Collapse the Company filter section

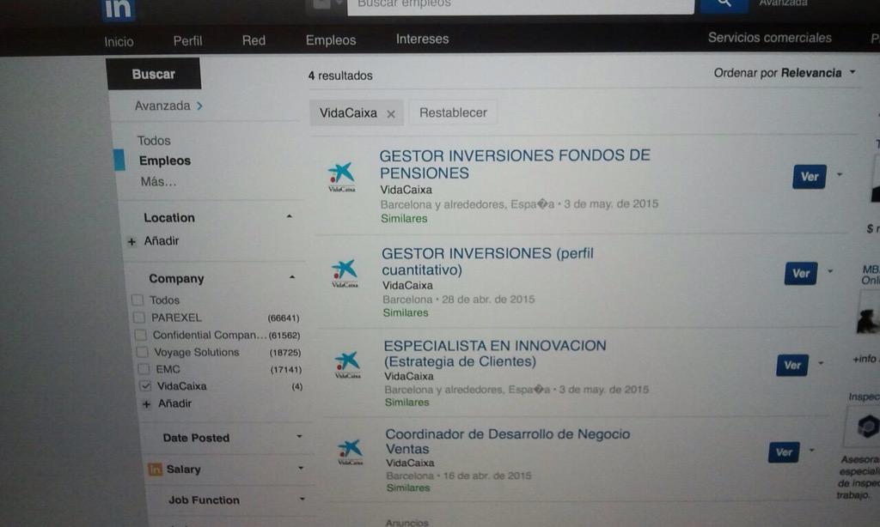[x=292, y=277]
